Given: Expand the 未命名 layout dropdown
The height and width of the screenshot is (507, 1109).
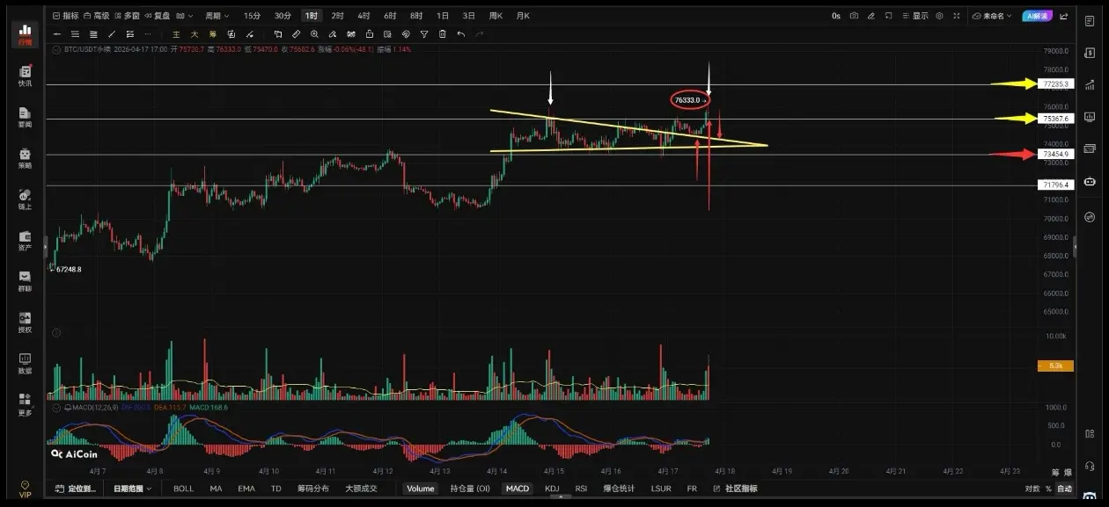Looking at the screenshot, I should pos(992,16).
